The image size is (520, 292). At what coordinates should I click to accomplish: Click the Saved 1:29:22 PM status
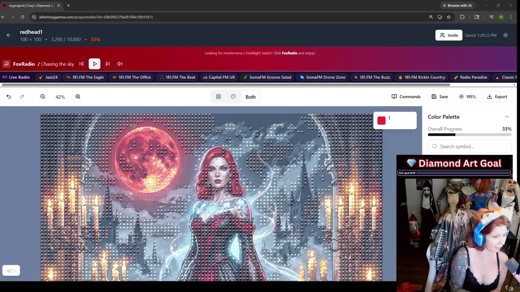tap(481, 35)
